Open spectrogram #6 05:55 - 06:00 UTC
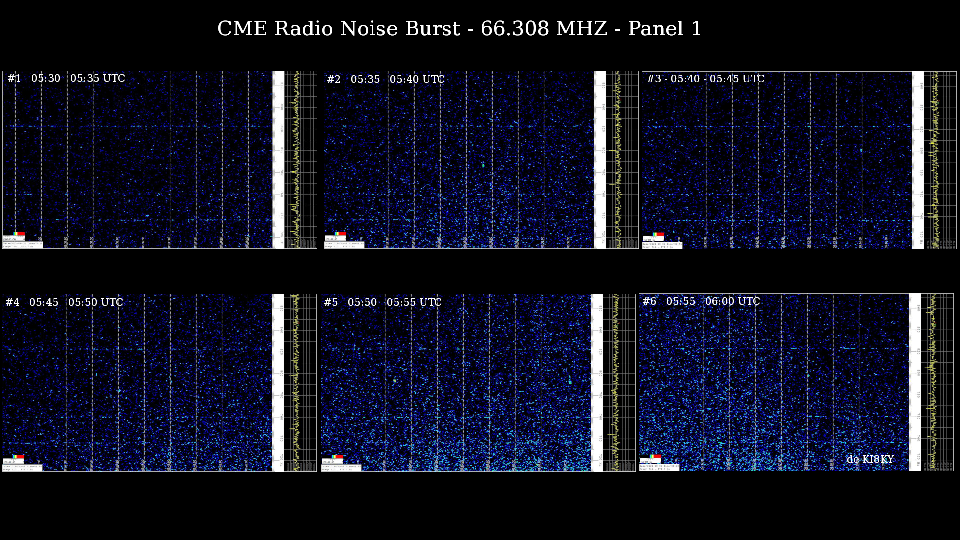The height and width of the screenshot is (540, 960). point(774,382)
